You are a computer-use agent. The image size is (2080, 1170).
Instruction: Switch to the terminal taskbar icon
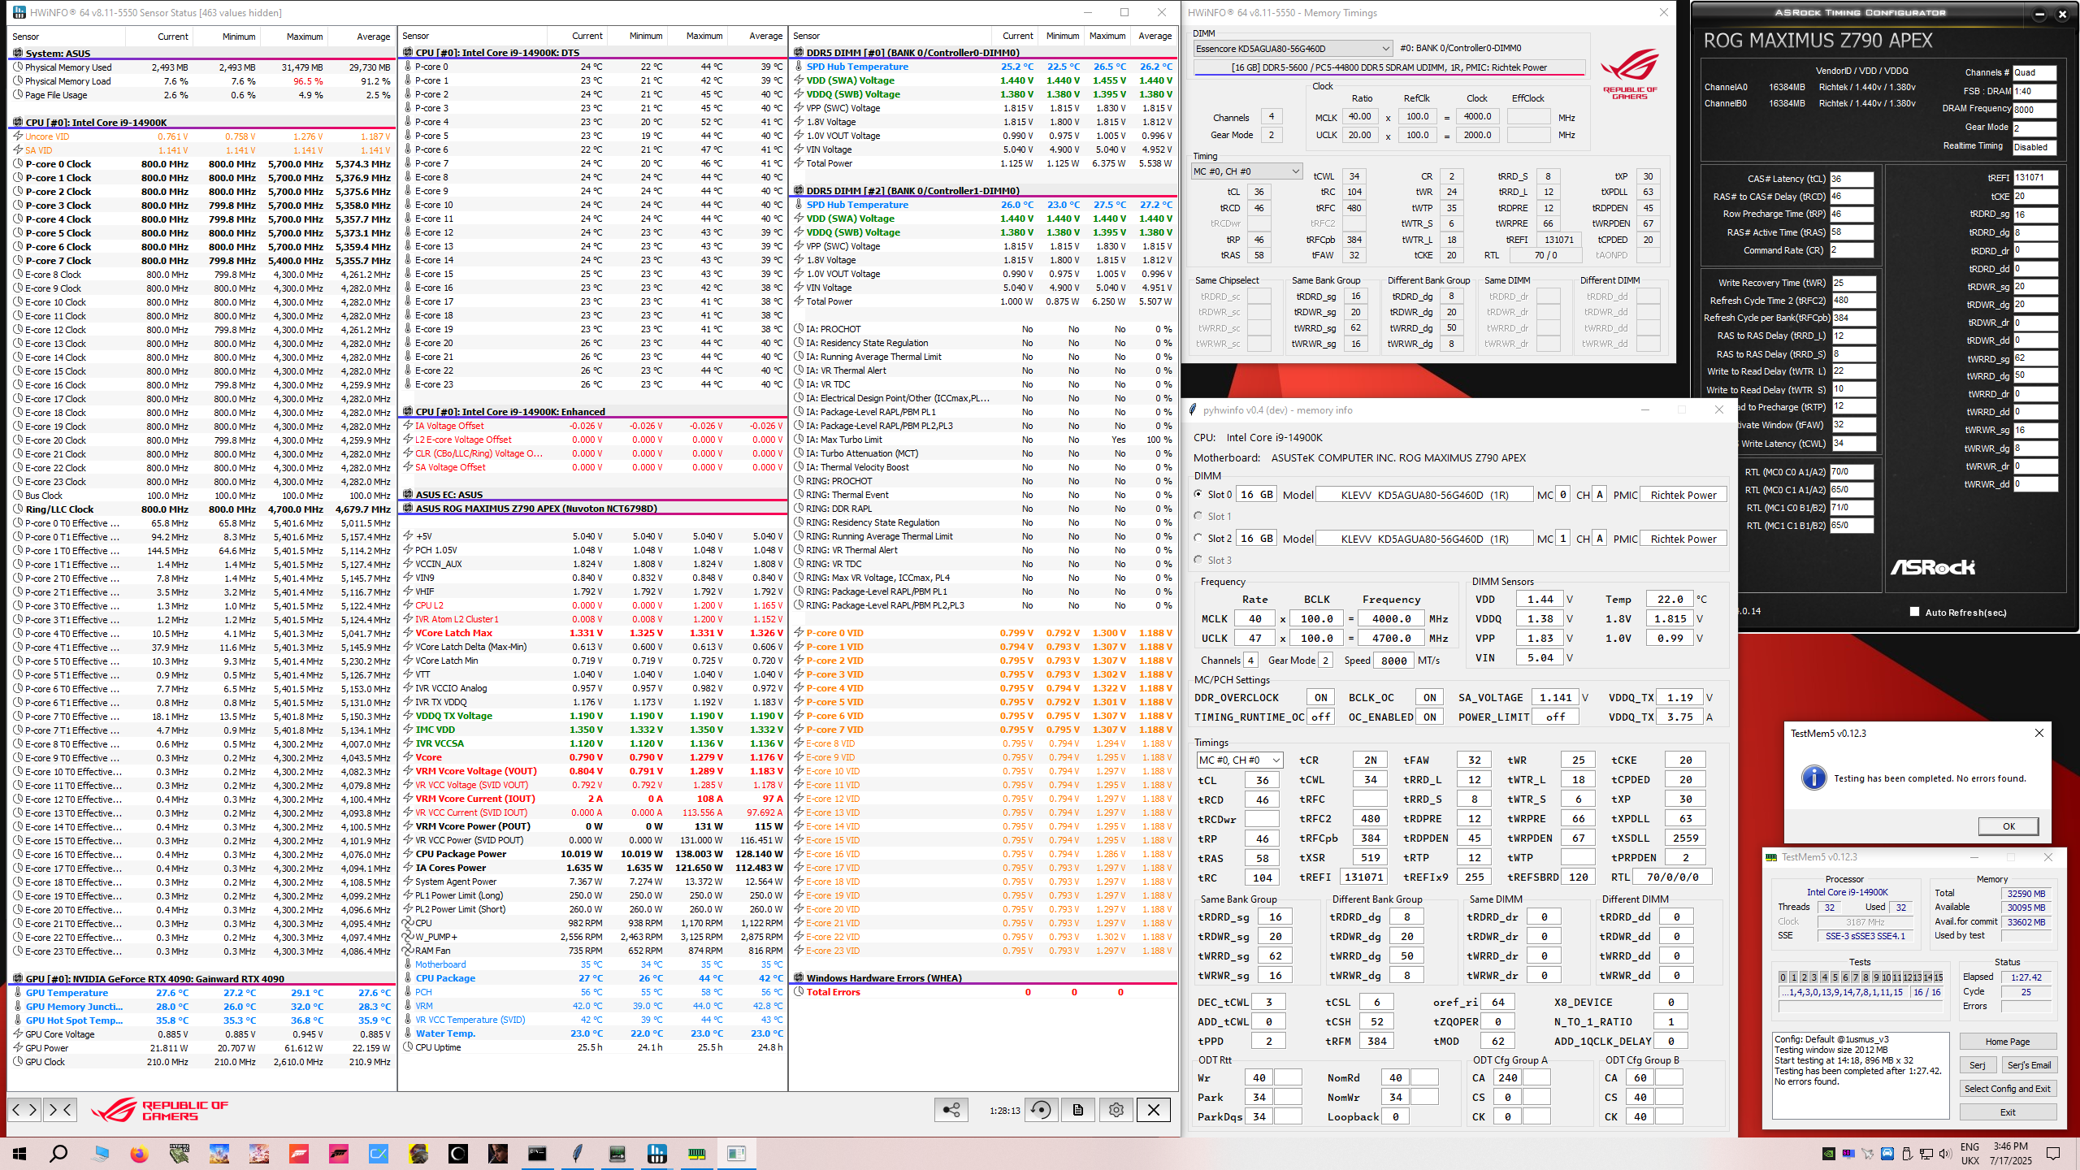click(x=537, y=1154)
